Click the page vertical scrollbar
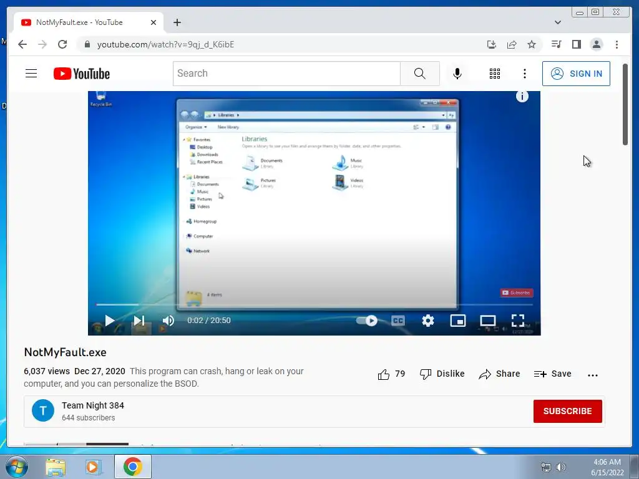639x479 pixels. (625, 105)
